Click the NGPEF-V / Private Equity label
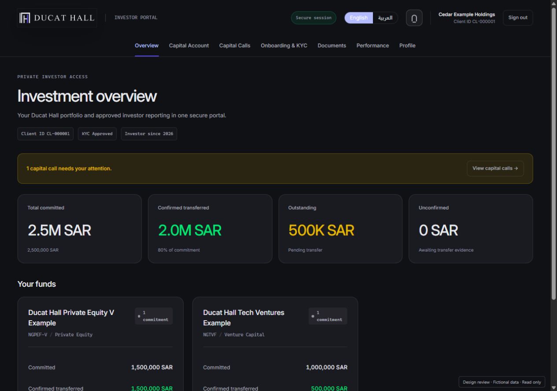The height and width of the screenshot is (391, 557). pyautogui.click(x=60, y=335)
